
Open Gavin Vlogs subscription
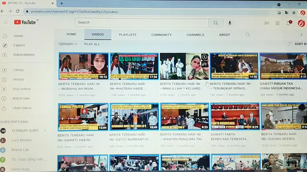click(x=20, y=169)
